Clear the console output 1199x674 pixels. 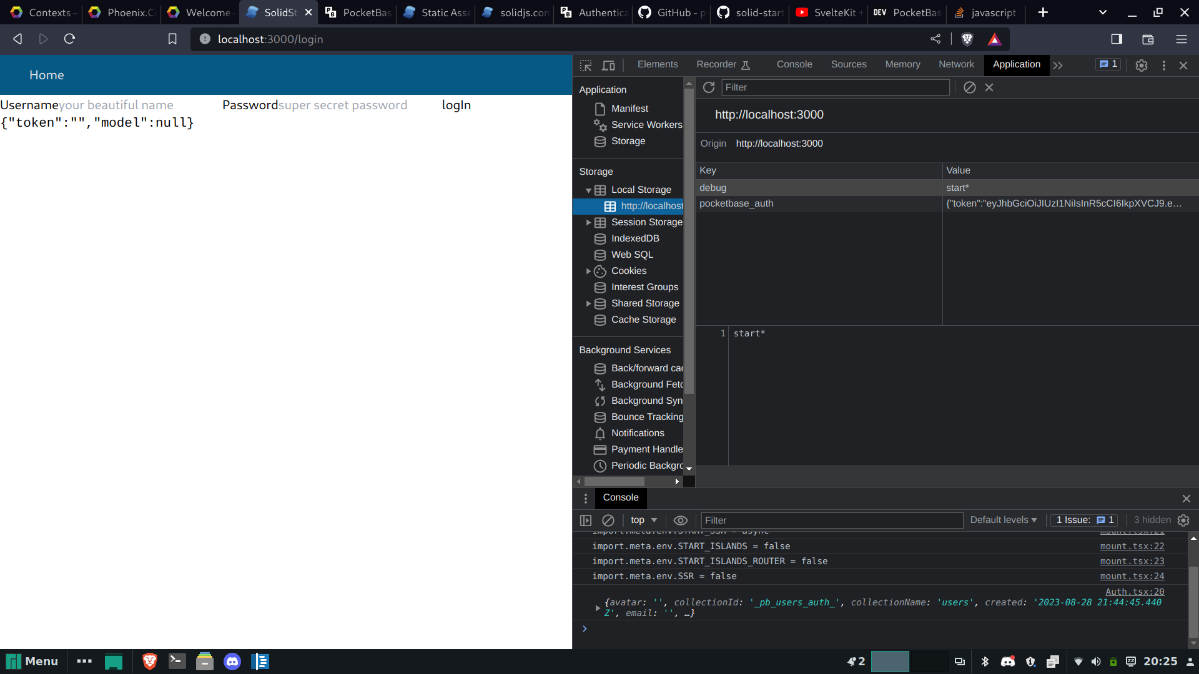[x=608, y=520]
